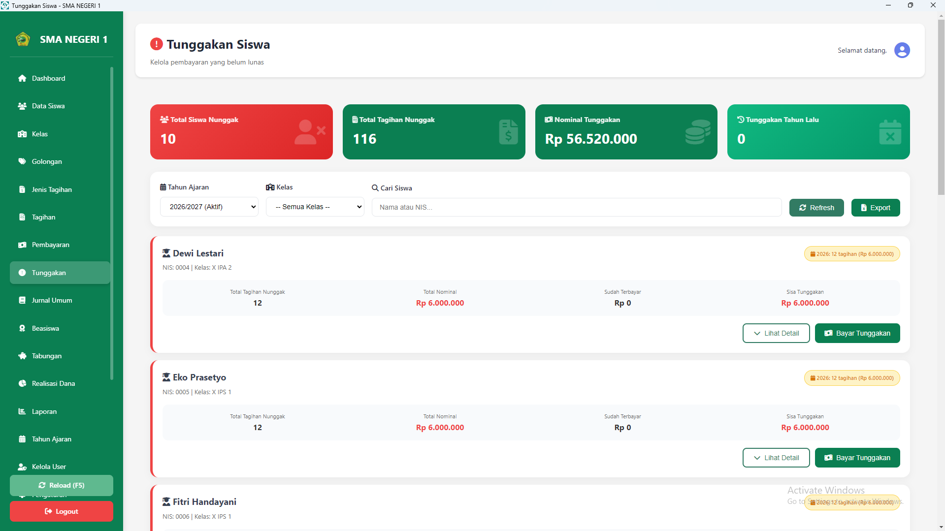Click the Beasiswa award icon
This screenshot has width=945, height=531.
pyautogui.click(x=22, y=328)
